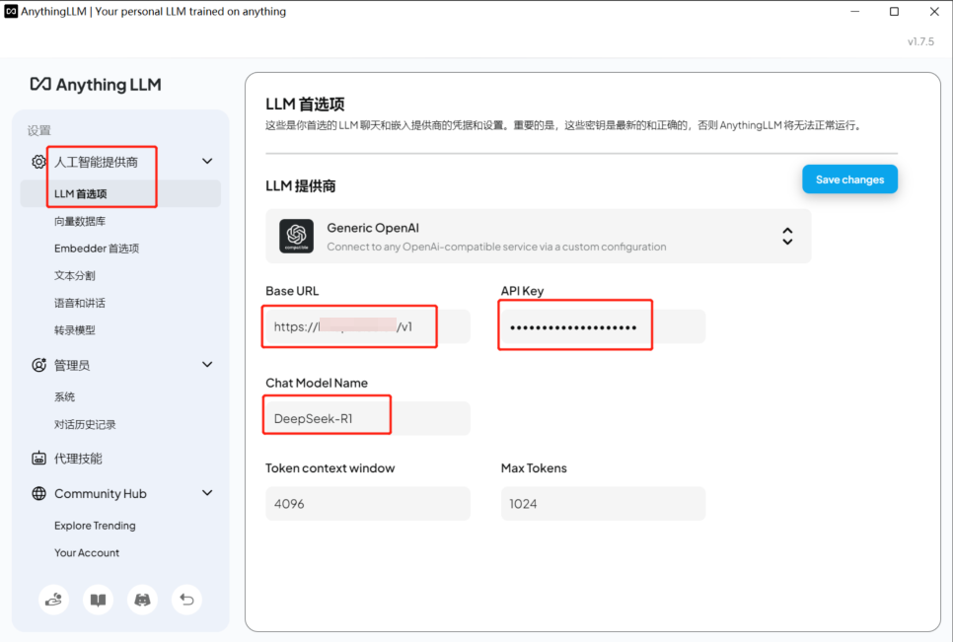Image resolution: width=953 pixels, height=642 pixels.
Task: Click into the Base URL field
Action: click(368, 326)
